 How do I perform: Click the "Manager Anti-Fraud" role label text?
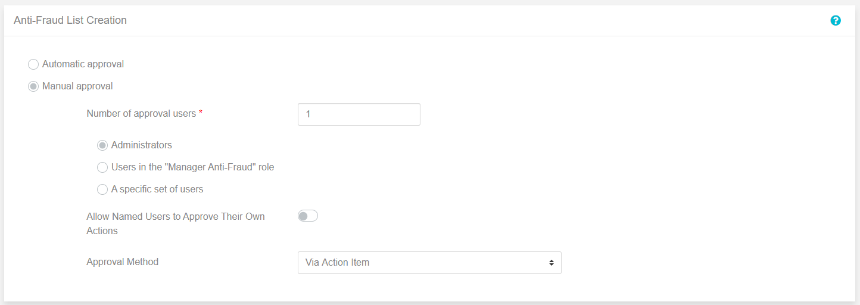point(193,167)
